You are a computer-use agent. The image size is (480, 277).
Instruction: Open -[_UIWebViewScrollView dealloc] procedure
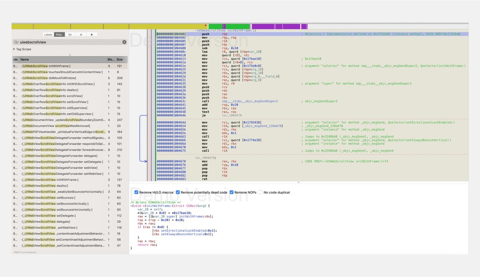(x=70, y=186)
